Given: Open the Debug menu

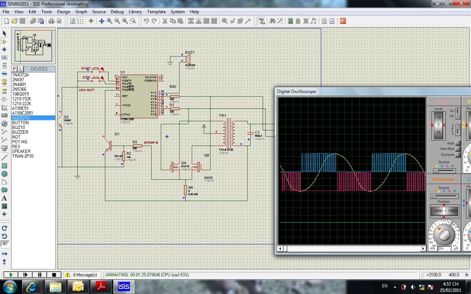Looking at the screenshot, I should click(117, 11).
